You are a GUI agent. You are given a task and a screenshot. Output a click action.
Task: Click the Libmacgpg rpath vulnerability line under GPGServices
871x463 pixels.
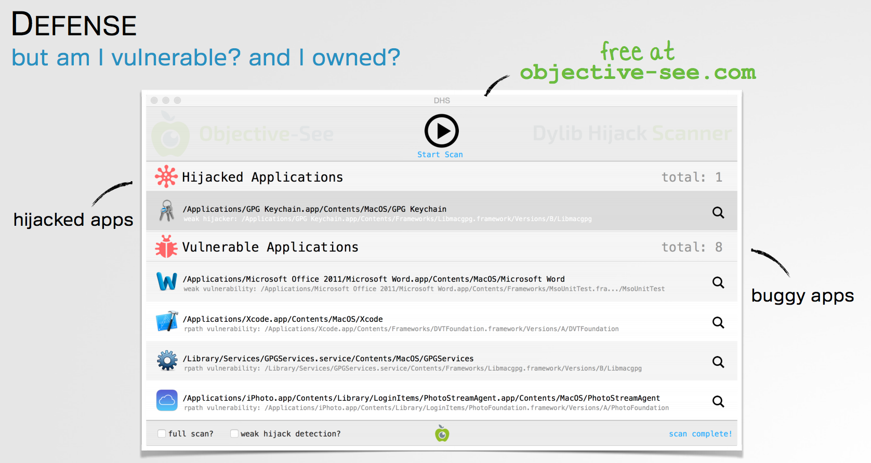pos(413,369)
